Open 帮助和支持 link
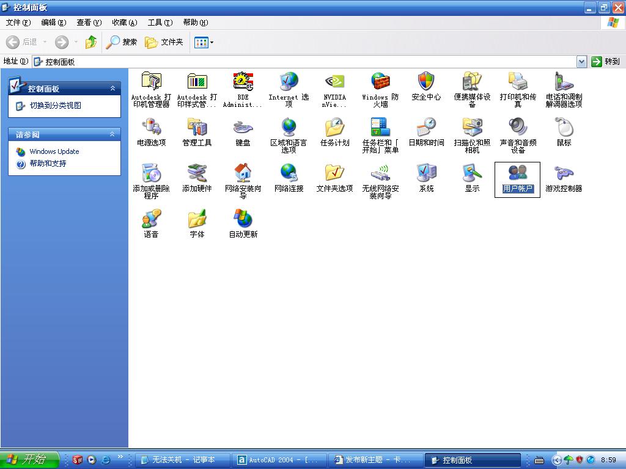This screenshot has height=469, width=626. 48,164
